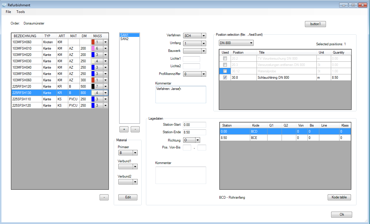
Task: Open MASS dropdown for row 103MFSH010
Action: pyautogui.click(x=106, y=48)
